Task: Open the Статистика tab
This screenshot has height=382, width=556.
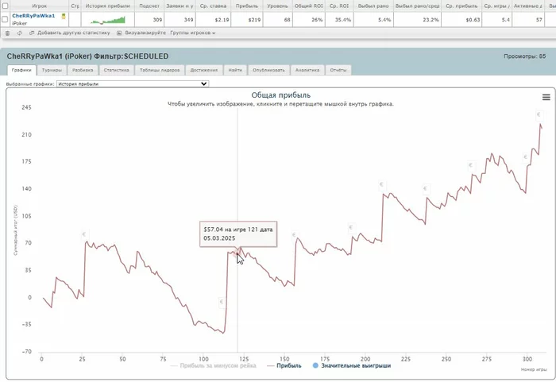Action: [116, 70]
